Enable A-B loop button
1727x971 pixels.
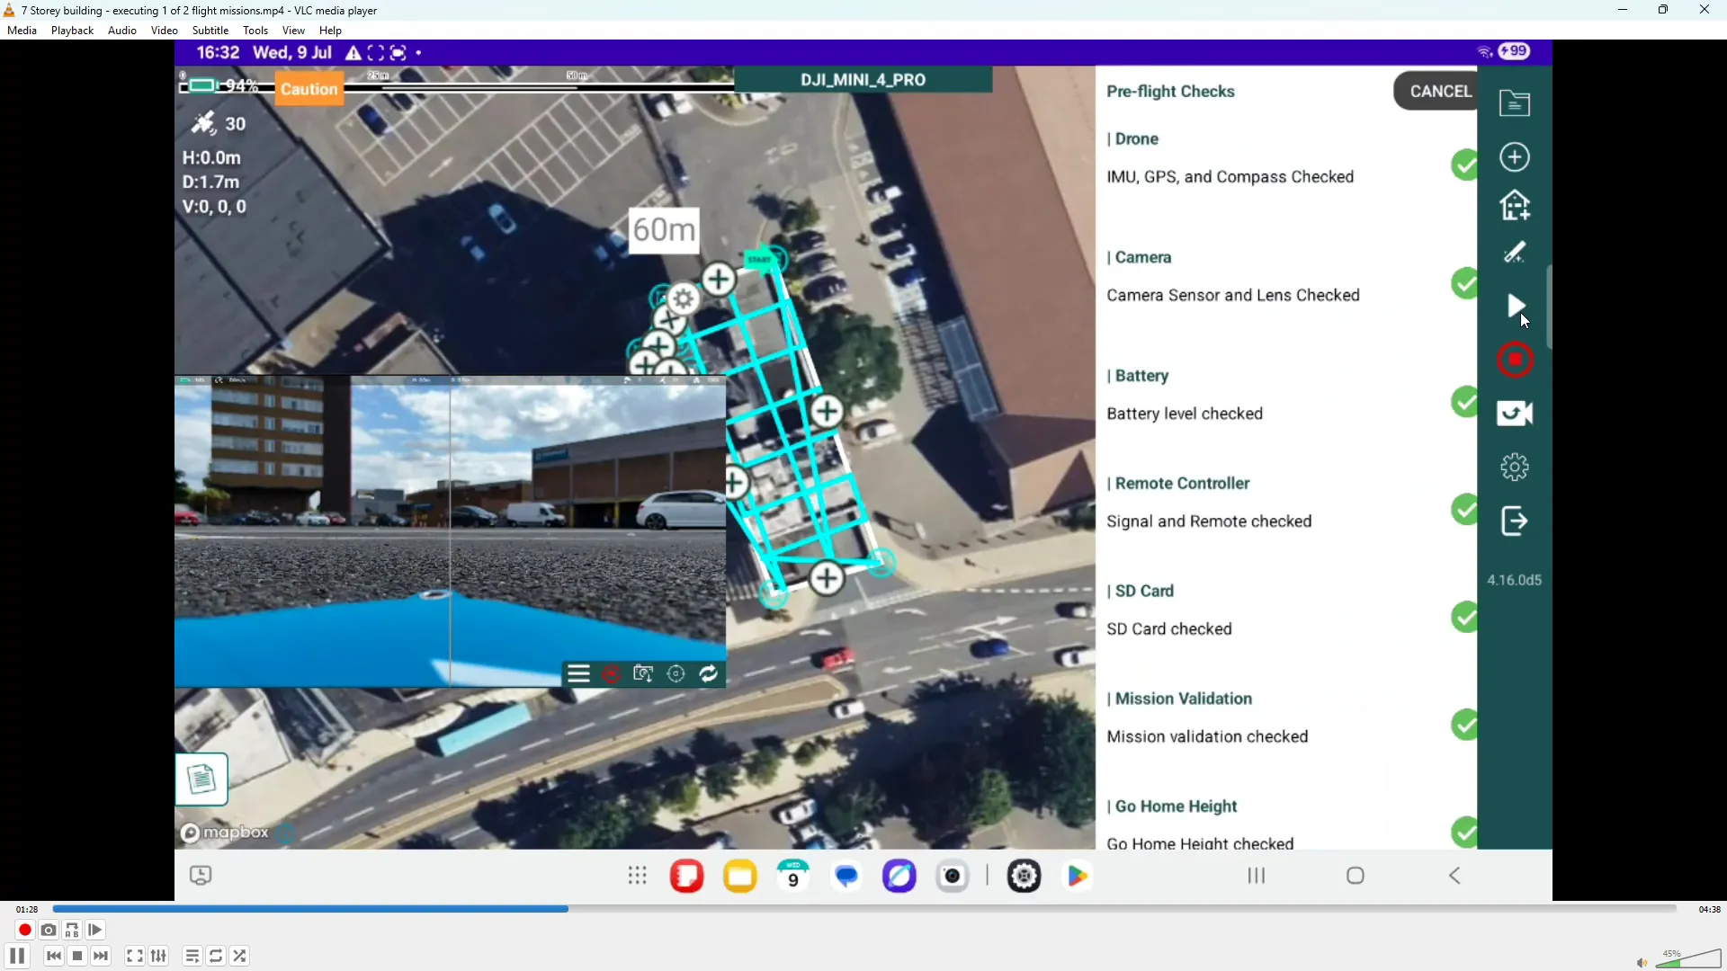click(x=72, y=930)
